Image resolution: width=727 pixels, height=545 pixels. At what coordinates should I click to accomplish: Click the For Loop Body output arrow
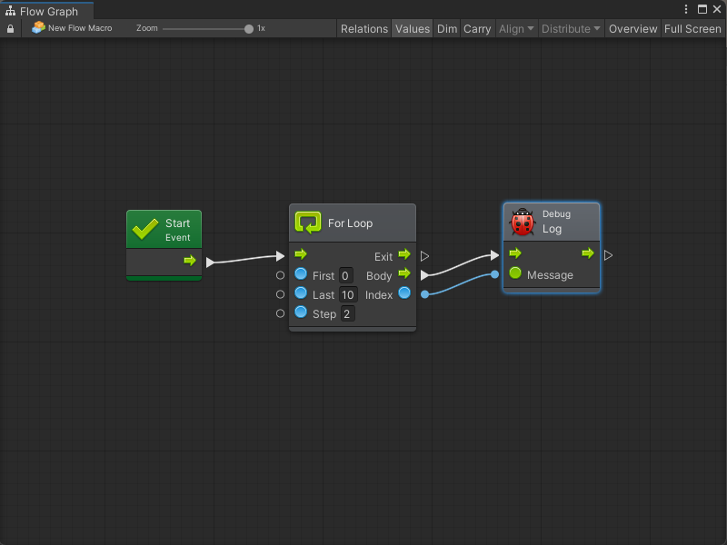pyautogui.click(x=403, y=273)
